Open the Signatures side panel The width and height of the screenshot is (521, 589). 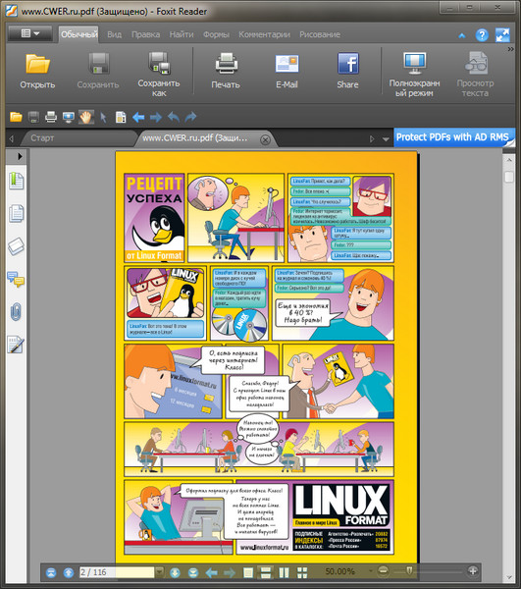point(16,345)
